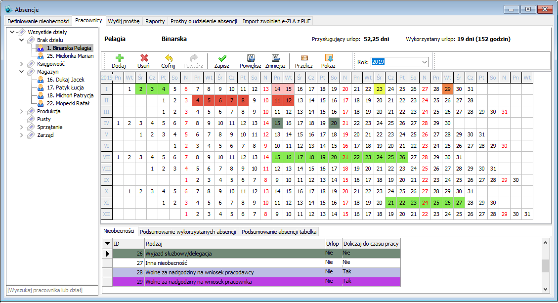Click the Zmniejsz calendar shrink icon
Image resolution: width=558 pixels, height=303 pixels.
[275, 58]
